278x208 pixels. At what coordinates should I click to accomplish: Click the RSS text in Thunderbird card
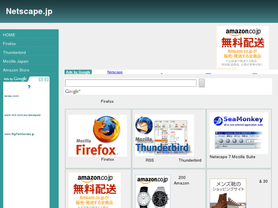point(150,160)
